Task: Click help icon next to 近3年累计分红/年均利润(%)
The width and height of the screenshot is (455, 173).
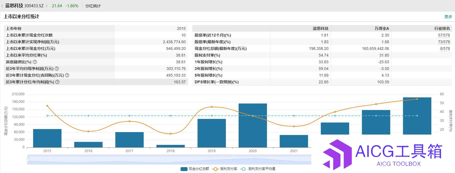Action: point(57,82)
